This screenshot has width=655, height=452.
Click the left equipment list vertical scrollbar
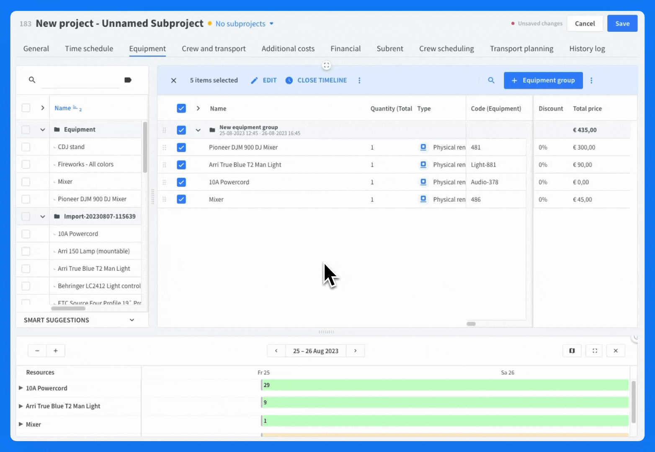(145, 147)
